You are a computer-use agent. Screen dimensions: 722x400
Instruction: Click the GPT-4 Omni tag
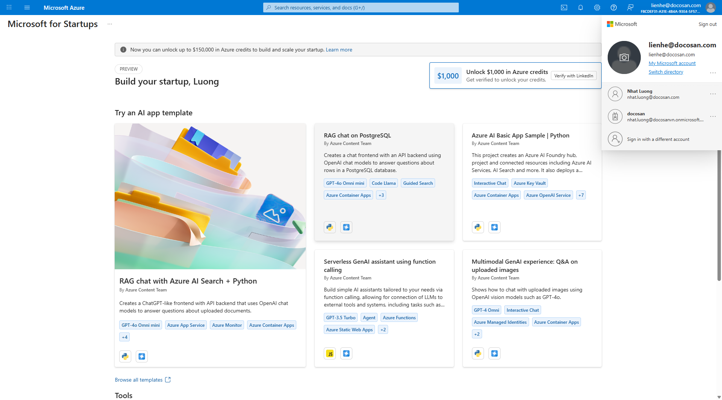pyautogui.click(x=486, y=310)
